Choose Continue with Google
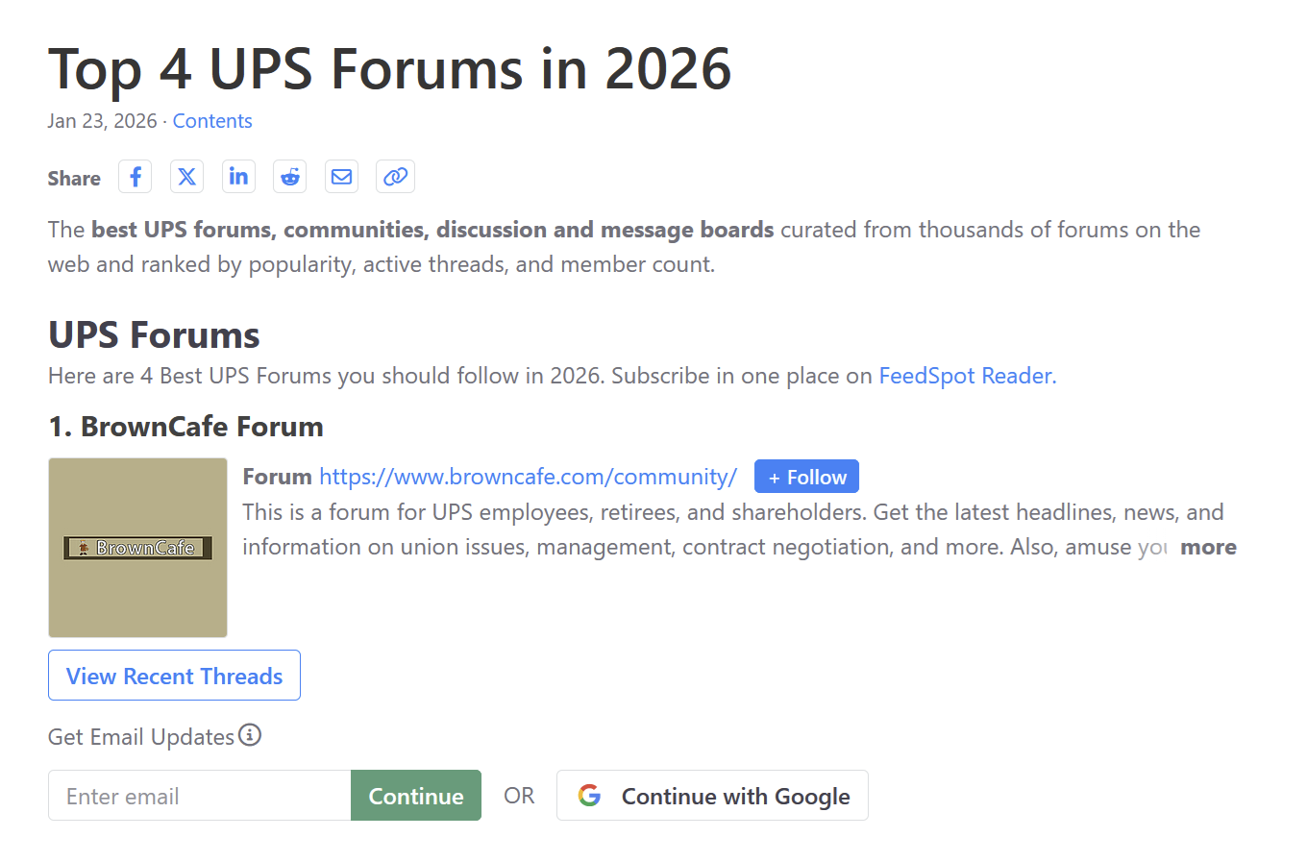This screenshot has width=1306, height=862. click(712, 796)
